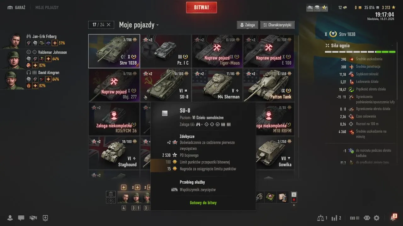Start battle with BITWA! button
403x226 pixels.
pyautogui.click(x=201, y=8)
